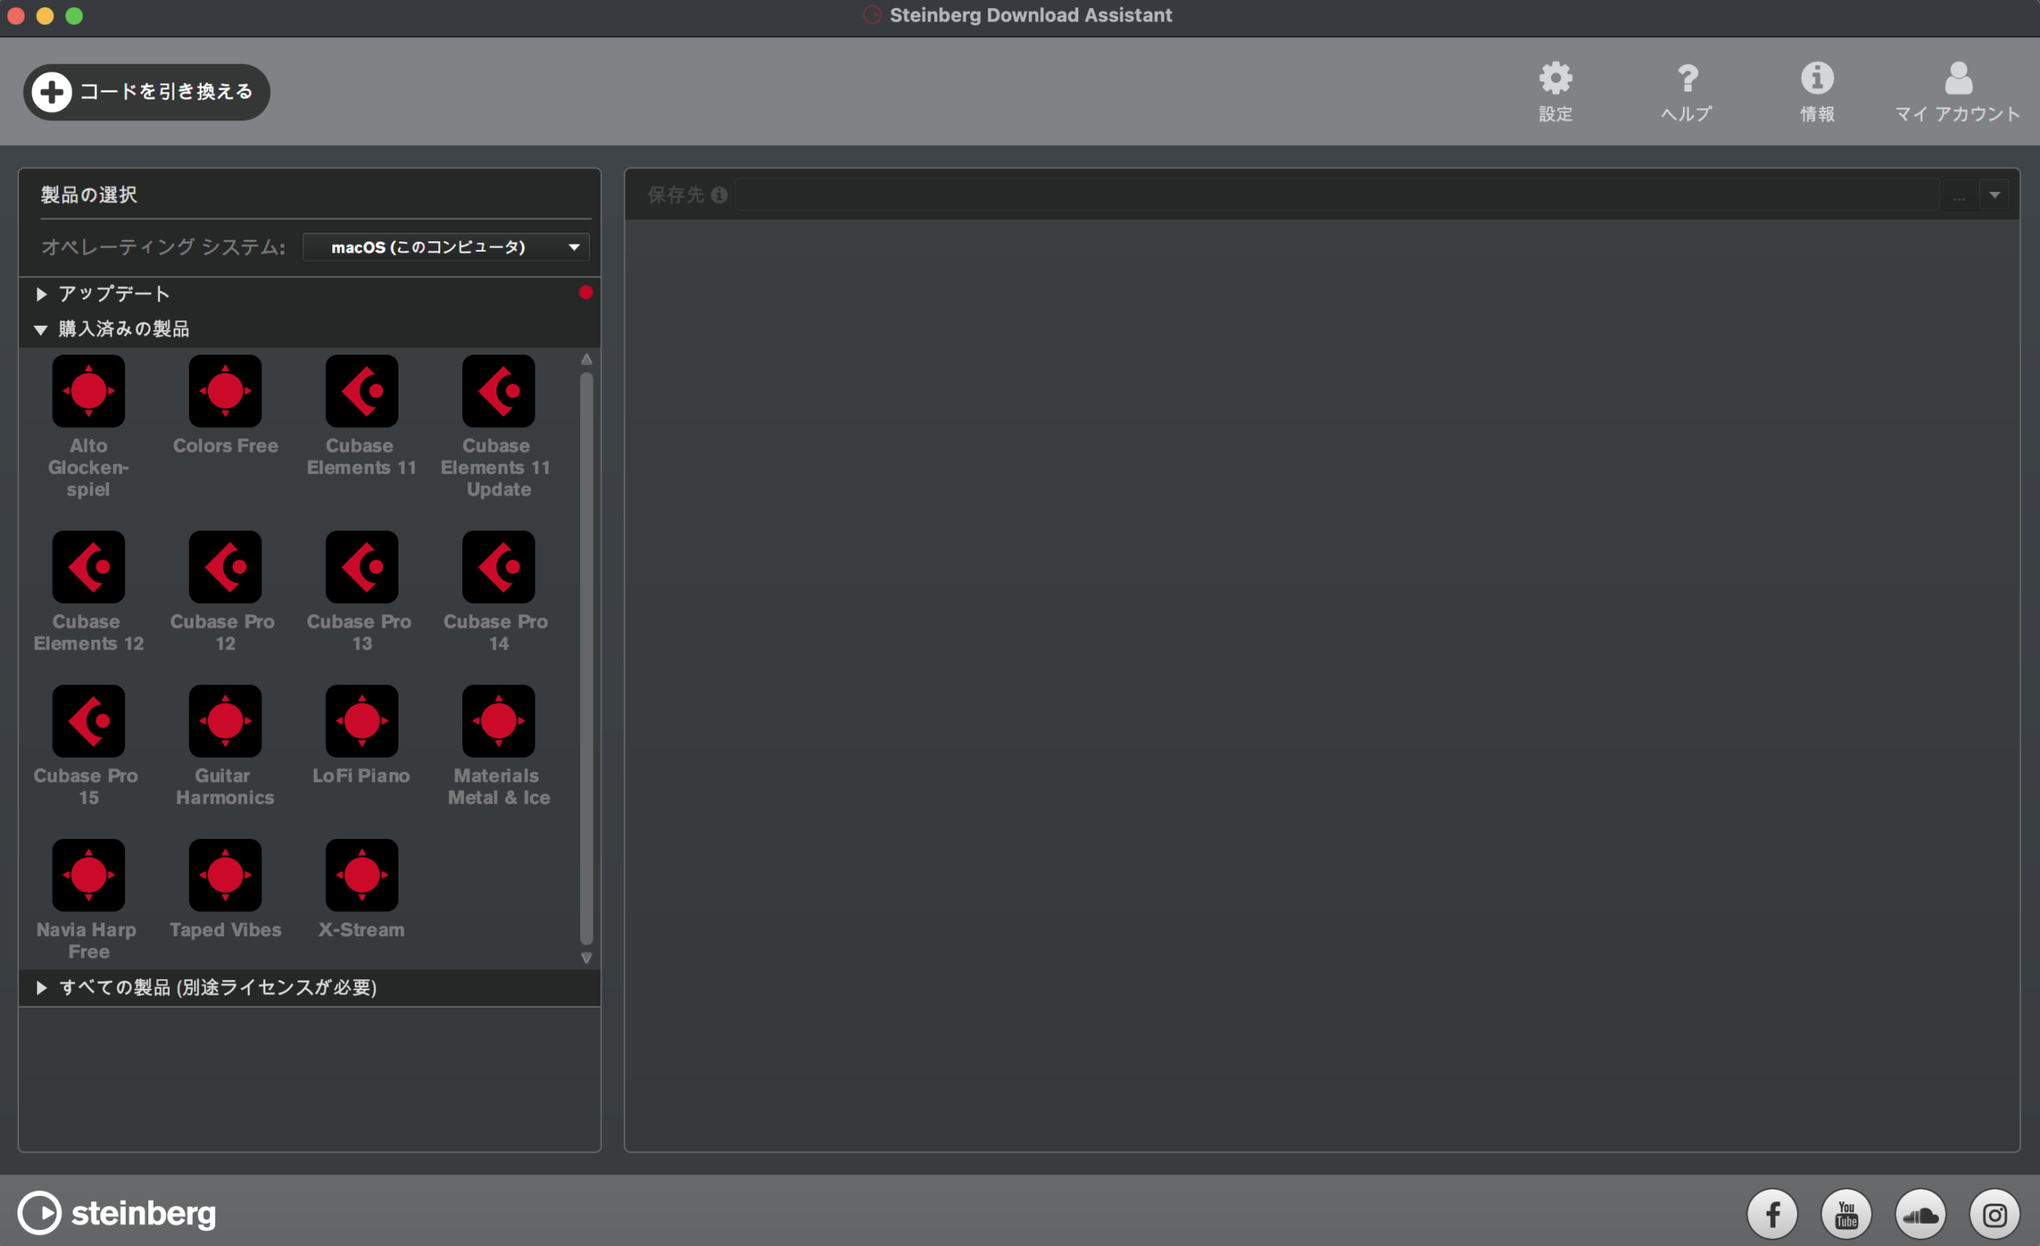Click the help question mark icon

pyautogui.click(x=1686, y=79)
